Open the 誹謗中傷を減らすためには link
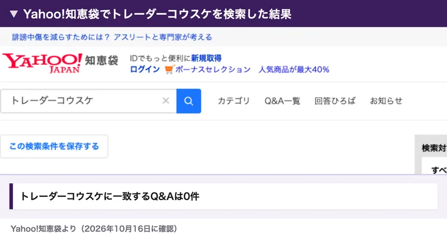The height and width of the screenshot is (241, 447). 112,37
